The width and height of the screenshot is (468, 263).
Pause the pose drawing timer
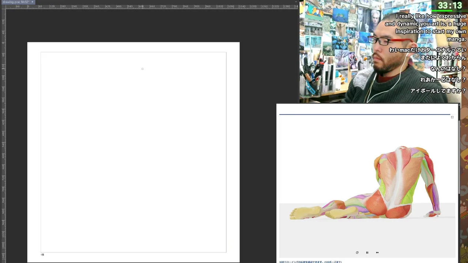(367, 252)
